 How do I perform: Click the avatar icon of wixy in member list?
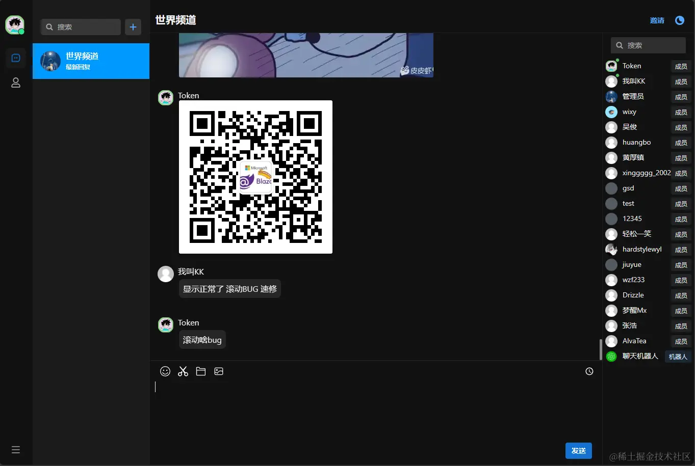click(611, 112)
